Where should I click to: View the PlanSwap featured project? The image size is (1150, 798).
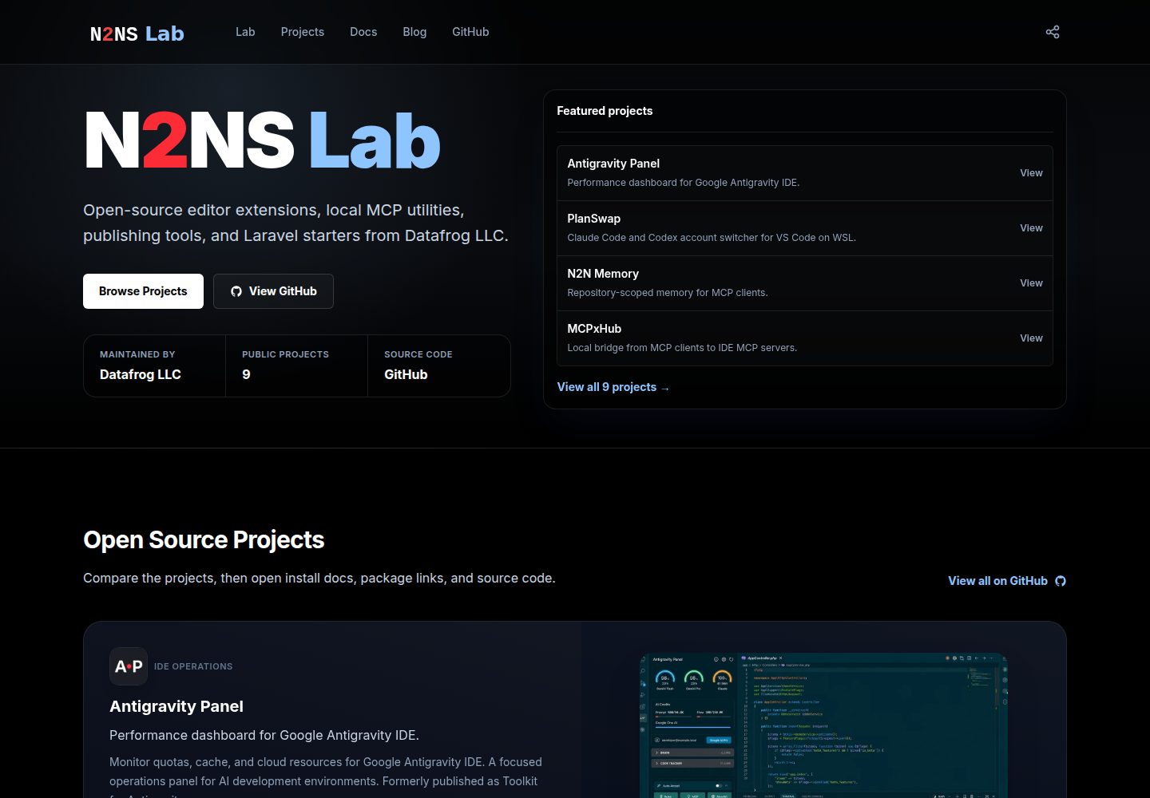pos(805,228)
